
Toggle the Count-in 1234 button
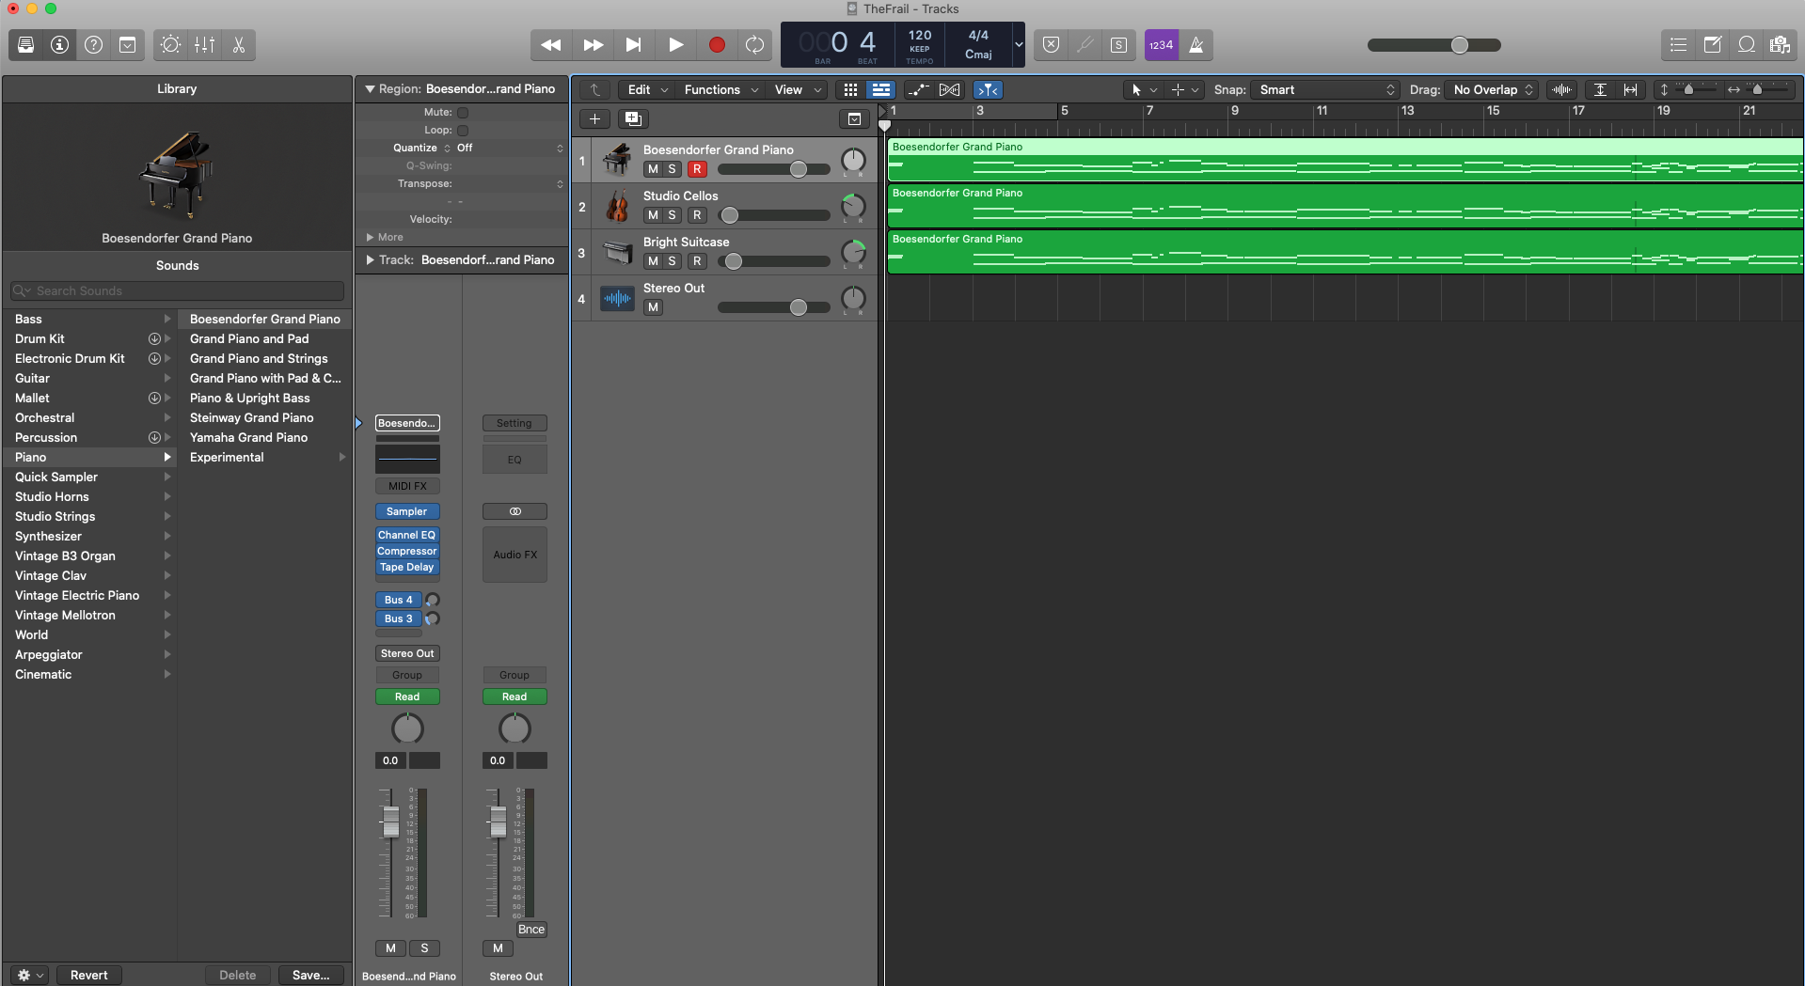[1162, 44]
